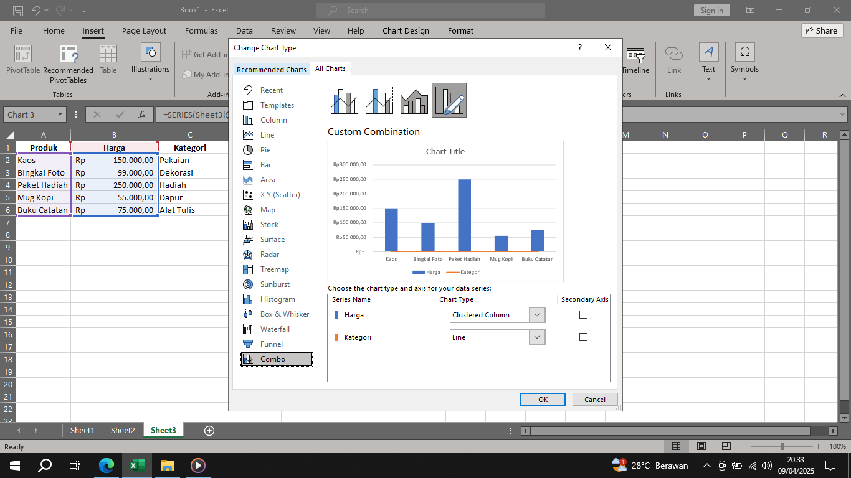Open the Chart Design ribbon tab

click(x=406, y=30)
